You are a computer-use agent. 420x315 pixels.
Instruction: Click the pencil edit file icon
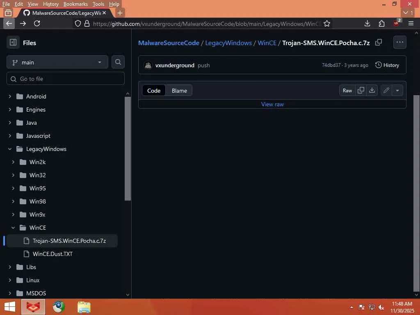tap(386, 90)
